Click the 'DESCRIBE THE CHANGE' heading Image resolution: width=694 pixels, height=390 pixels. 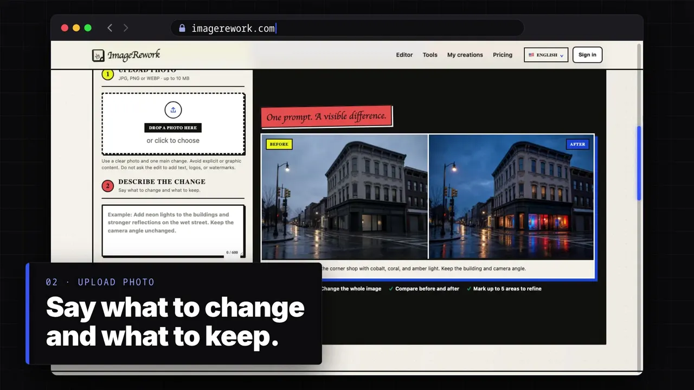162,181
